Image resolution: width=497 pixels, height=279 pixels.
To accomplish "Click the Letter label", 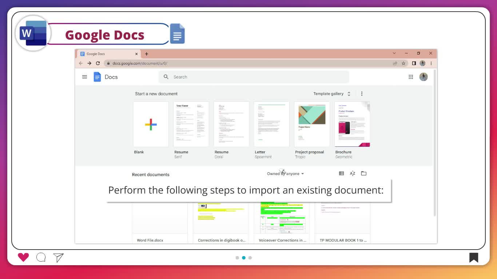I will (260, 152).
